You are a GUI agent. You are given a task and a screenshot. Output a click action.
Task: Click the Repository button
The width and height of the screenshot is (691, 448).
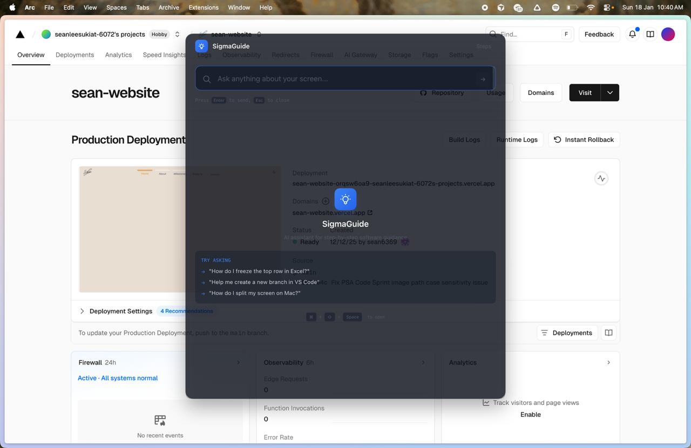(x=442, y=93)
